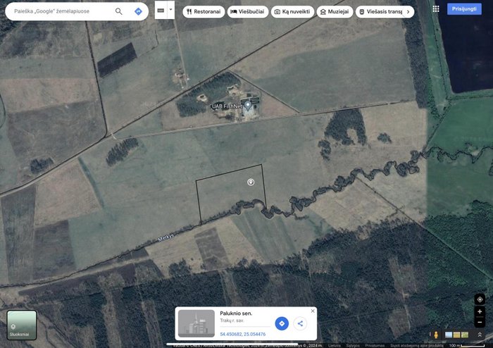Expand the imagery strip with double chevron
Viewport: 493px width, 348px height.
480,335
